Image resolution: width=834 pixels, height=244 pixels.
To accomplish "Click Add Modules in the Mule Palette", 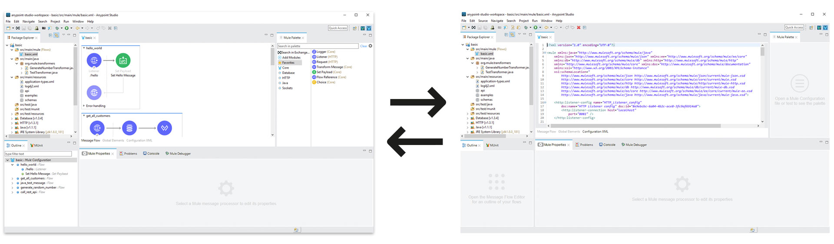I will tap(289, 57).
